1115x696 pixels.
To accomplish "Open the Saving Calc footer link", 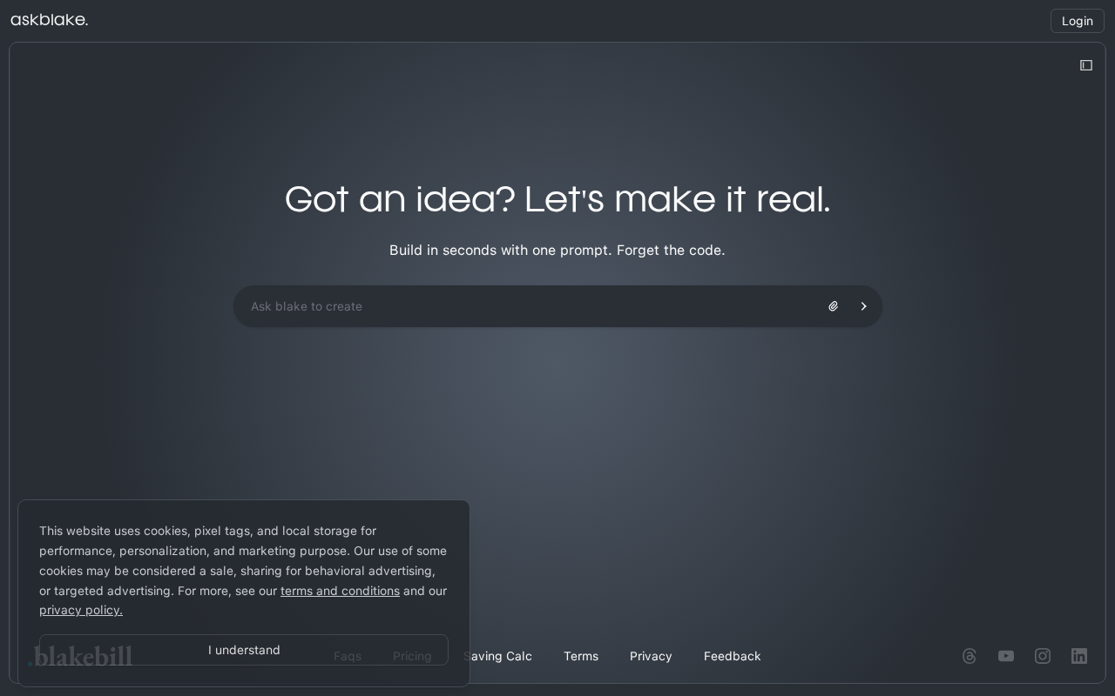I will [497, 656].
